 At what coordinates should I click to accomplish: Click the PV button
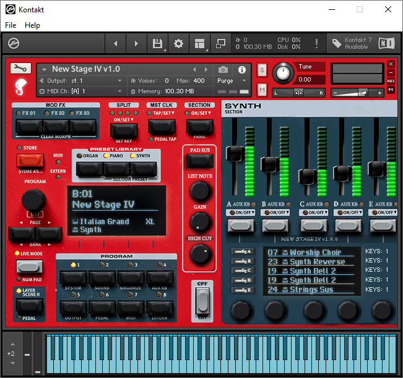click(391, 90)
